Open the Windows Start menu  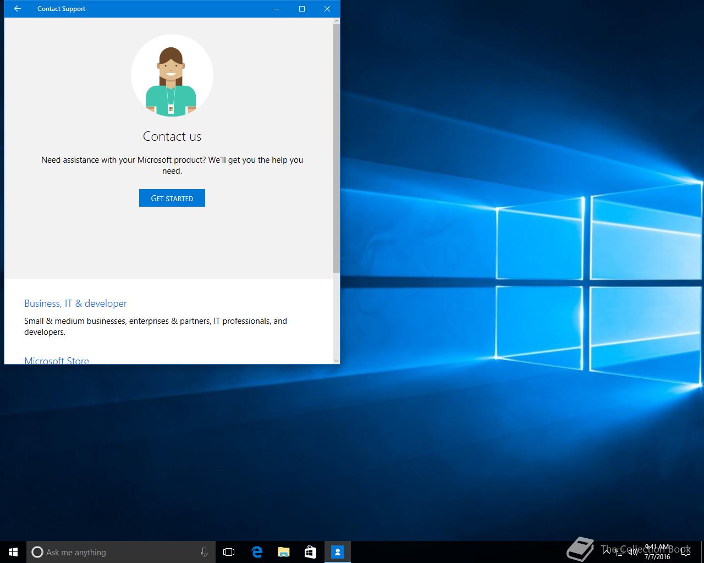point(13,552)
